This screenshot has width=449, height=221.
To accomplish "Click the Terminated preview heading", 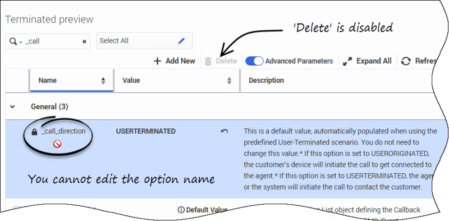I will [49, 20].
